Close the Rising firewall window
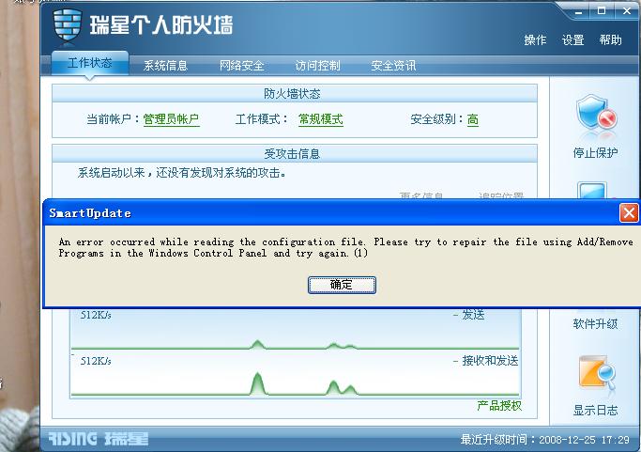The image size is (641, 452). click(627, 11)
